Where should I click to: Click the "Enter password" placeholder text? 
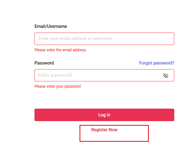pyautogui.click(x=55, y=75)
